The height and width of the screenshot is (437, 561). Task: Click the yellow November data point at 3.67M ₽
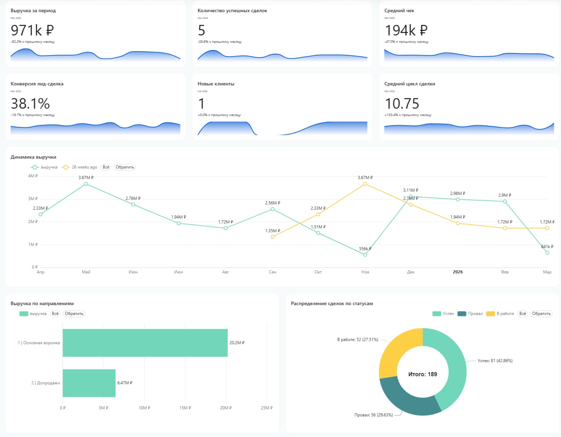coord(365,184)
